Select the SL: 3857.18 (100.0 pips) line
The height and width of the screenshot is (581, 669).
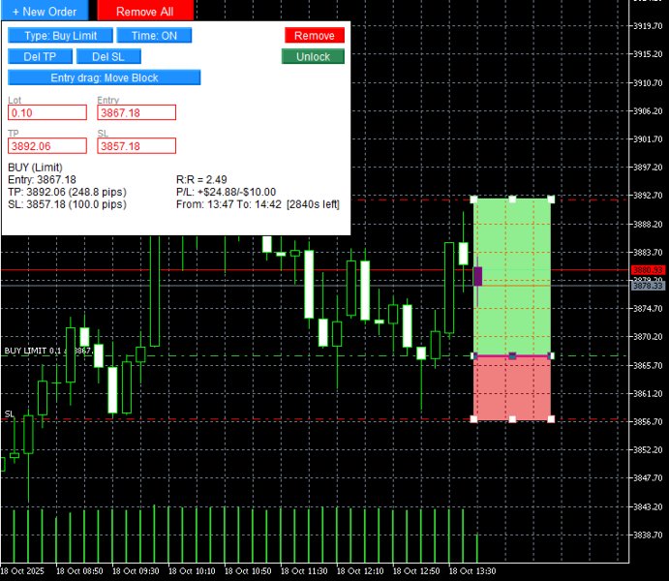point(68,204)
